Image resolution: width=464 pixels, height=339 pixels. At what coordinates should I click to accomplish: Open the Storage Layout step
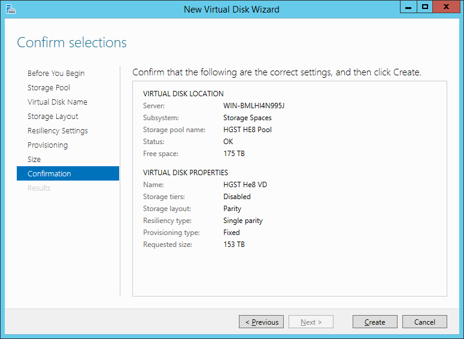tap(53, 117)
